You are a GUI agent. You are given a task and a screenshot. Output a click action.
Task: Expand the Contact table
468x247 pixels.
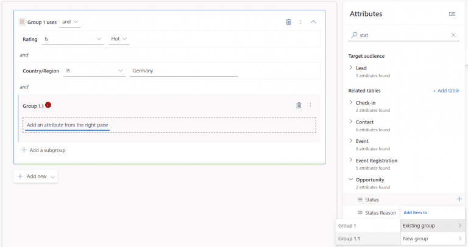(351, 122)
